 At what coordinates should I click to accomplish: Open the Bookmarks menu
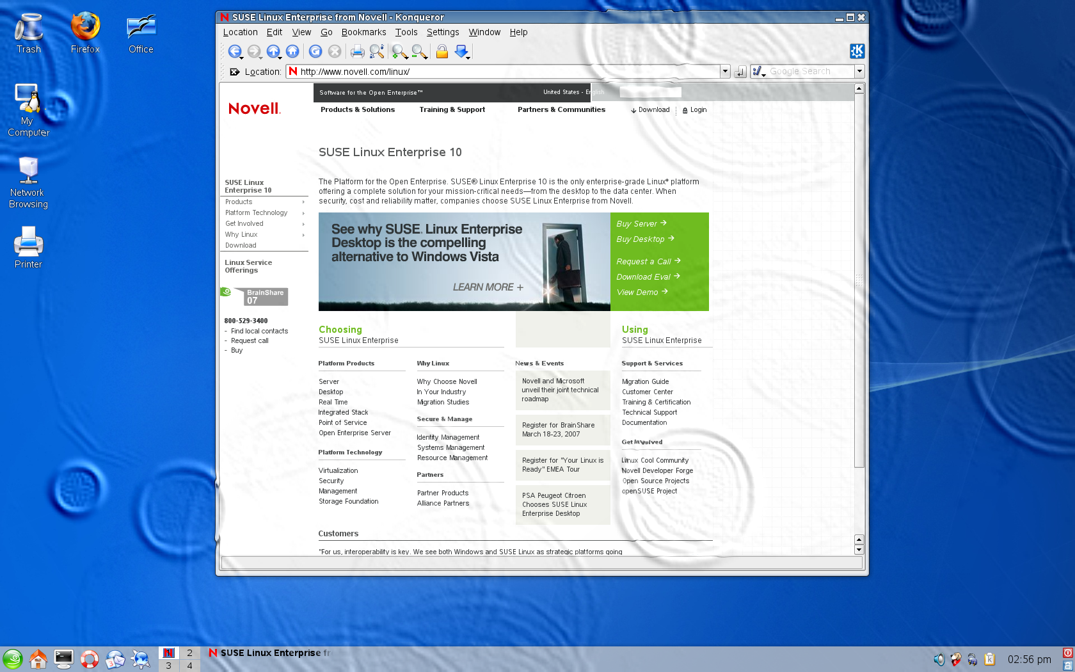pos(363,32)
